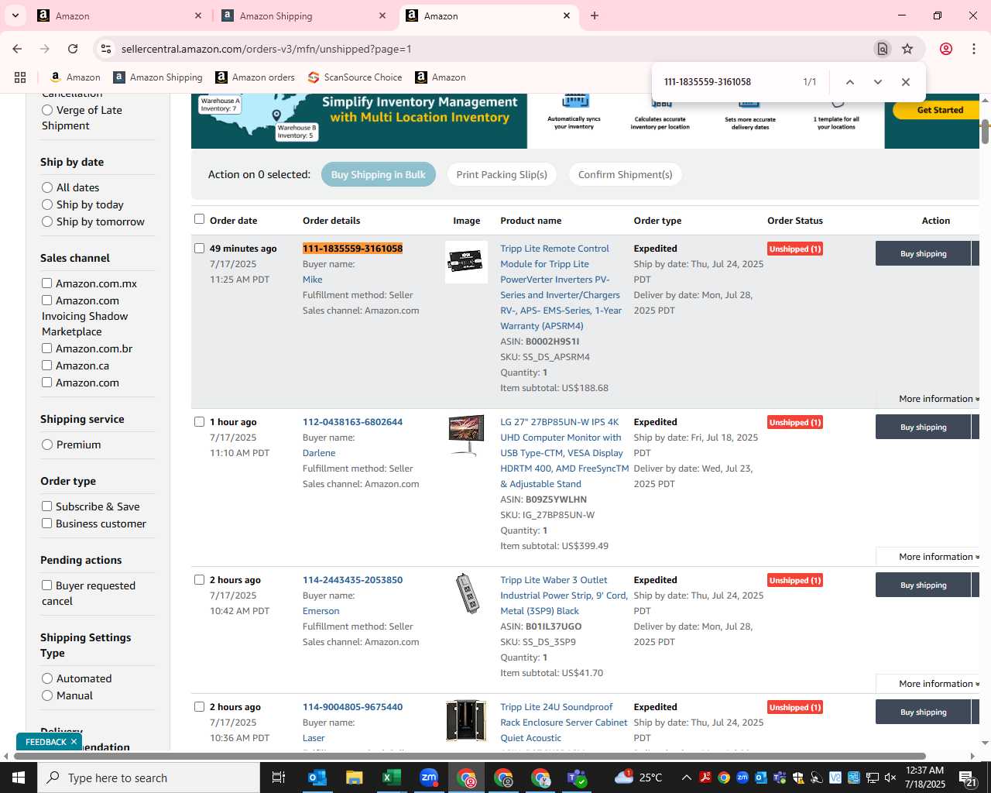
Task: Open the Amazon Shipping bookmark
Action: point(157,77)
